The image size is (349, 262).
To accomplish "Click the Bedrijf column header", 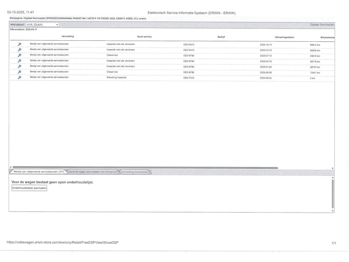I will [222, 37].
